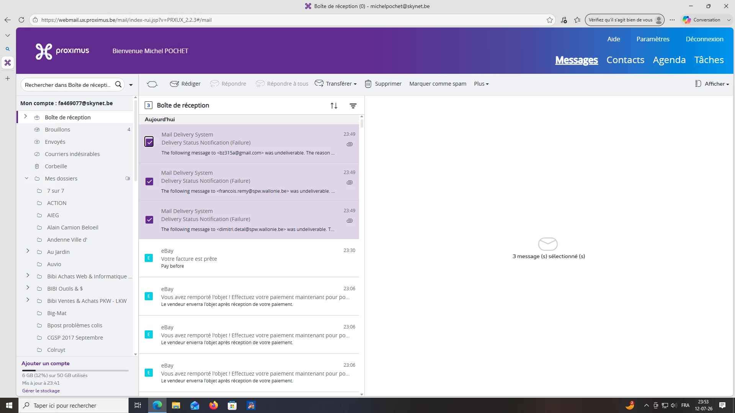Open Microsoft Store from the taskbar
Viewport: 735px width, 413px height.
232,405
